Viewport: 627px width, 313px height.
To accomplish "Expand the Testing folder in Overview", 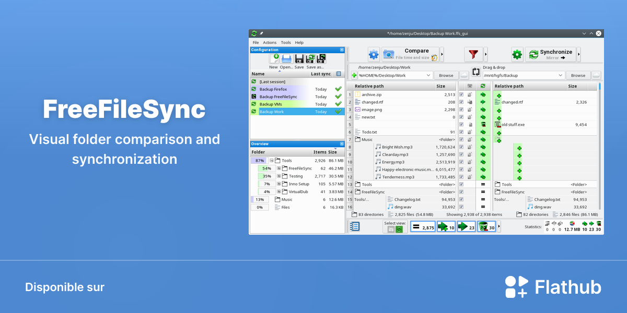I will click(279, 176).
